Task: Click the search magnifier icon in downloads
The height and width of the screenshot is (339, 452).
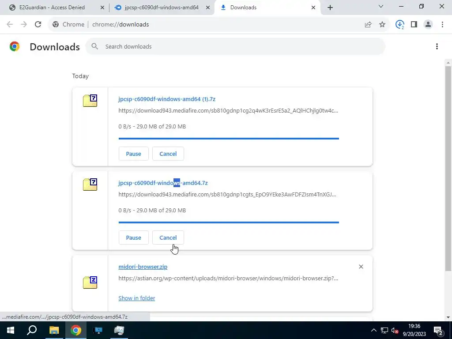Action: (94, 46)
